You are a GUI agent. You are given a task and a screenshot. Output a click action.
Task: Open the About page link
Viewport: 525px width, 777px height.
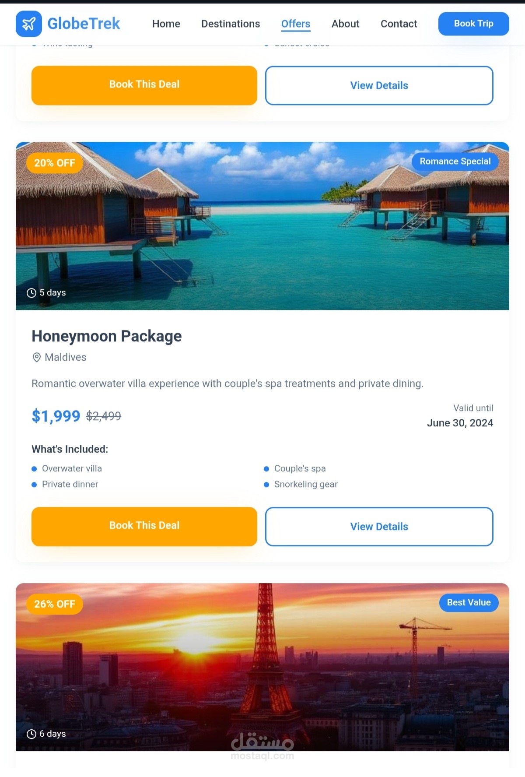tap(345, 24)
